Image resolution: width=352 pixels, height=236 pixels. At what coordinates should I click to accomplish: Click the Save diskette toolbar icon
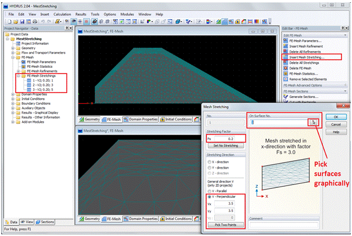click(x=22, y=21)
